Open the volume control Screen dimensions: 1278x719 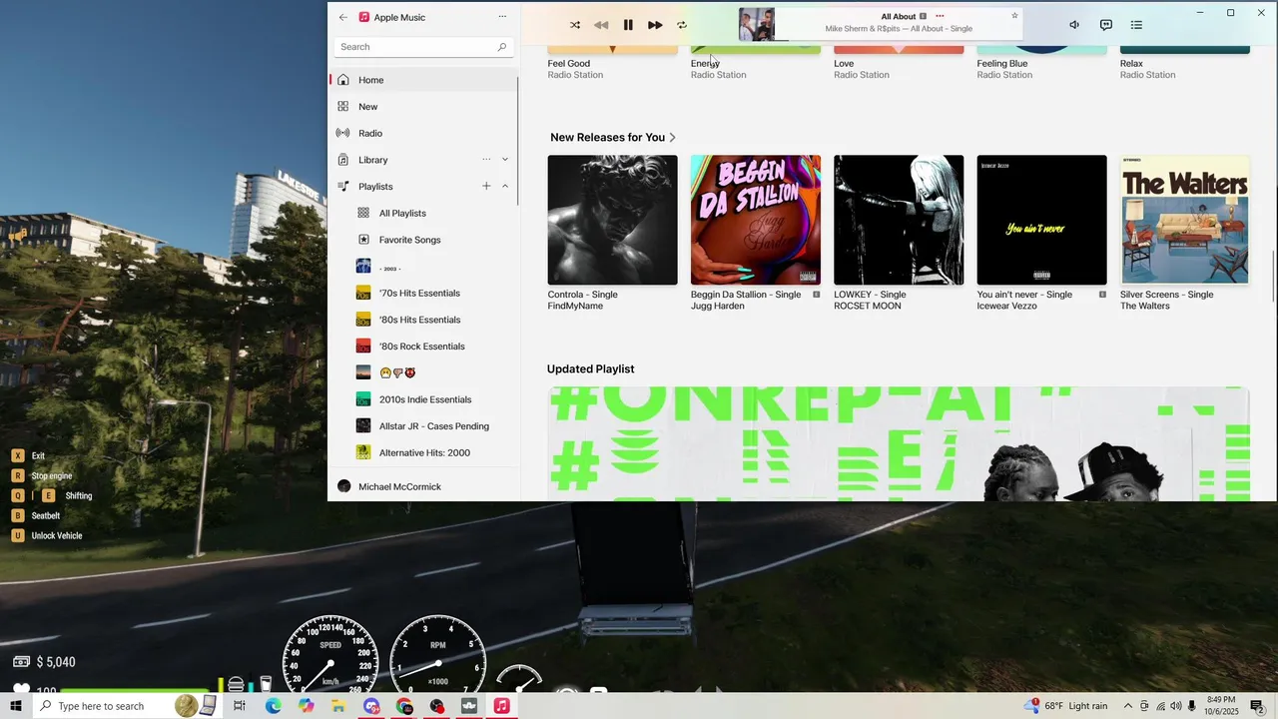click(1074, 25)
